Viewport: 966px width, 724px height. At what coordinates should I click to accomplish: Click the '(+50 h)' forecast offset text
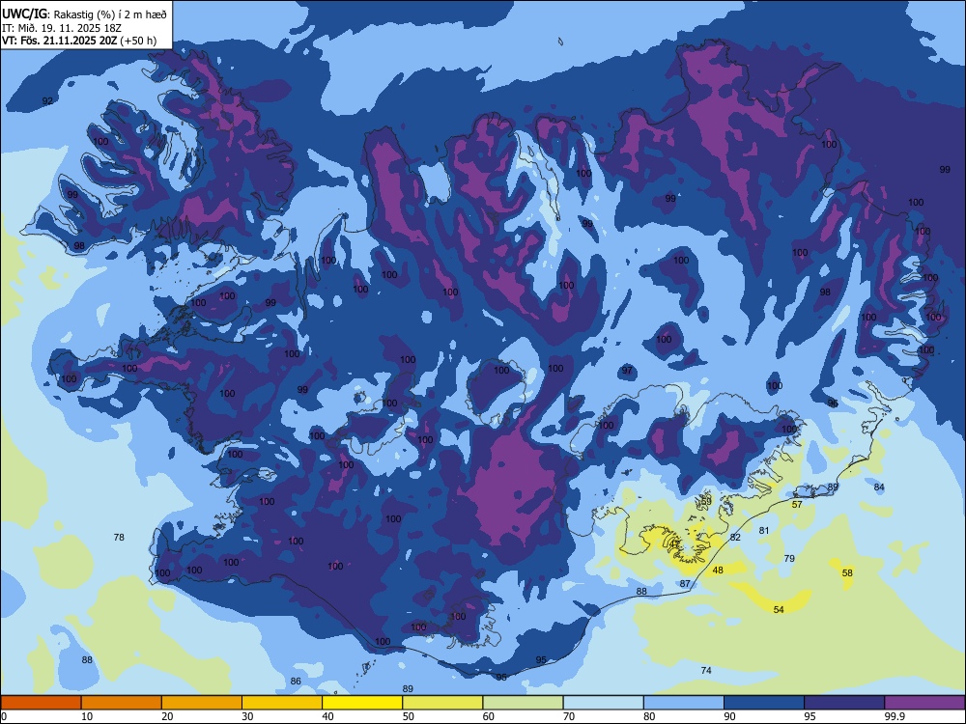[138, 42]
